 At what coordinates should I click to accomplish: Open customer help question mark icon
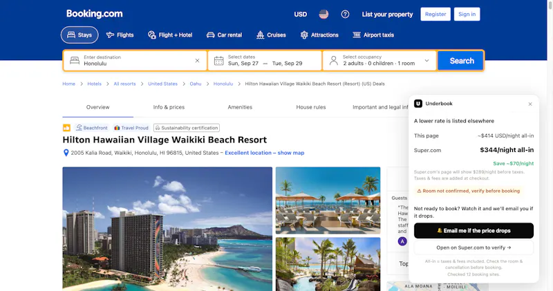(x=345, y=15)
